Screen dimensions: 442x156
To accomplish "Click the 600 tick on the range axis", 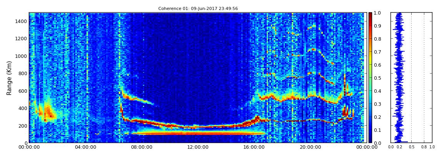I will 23,91.
